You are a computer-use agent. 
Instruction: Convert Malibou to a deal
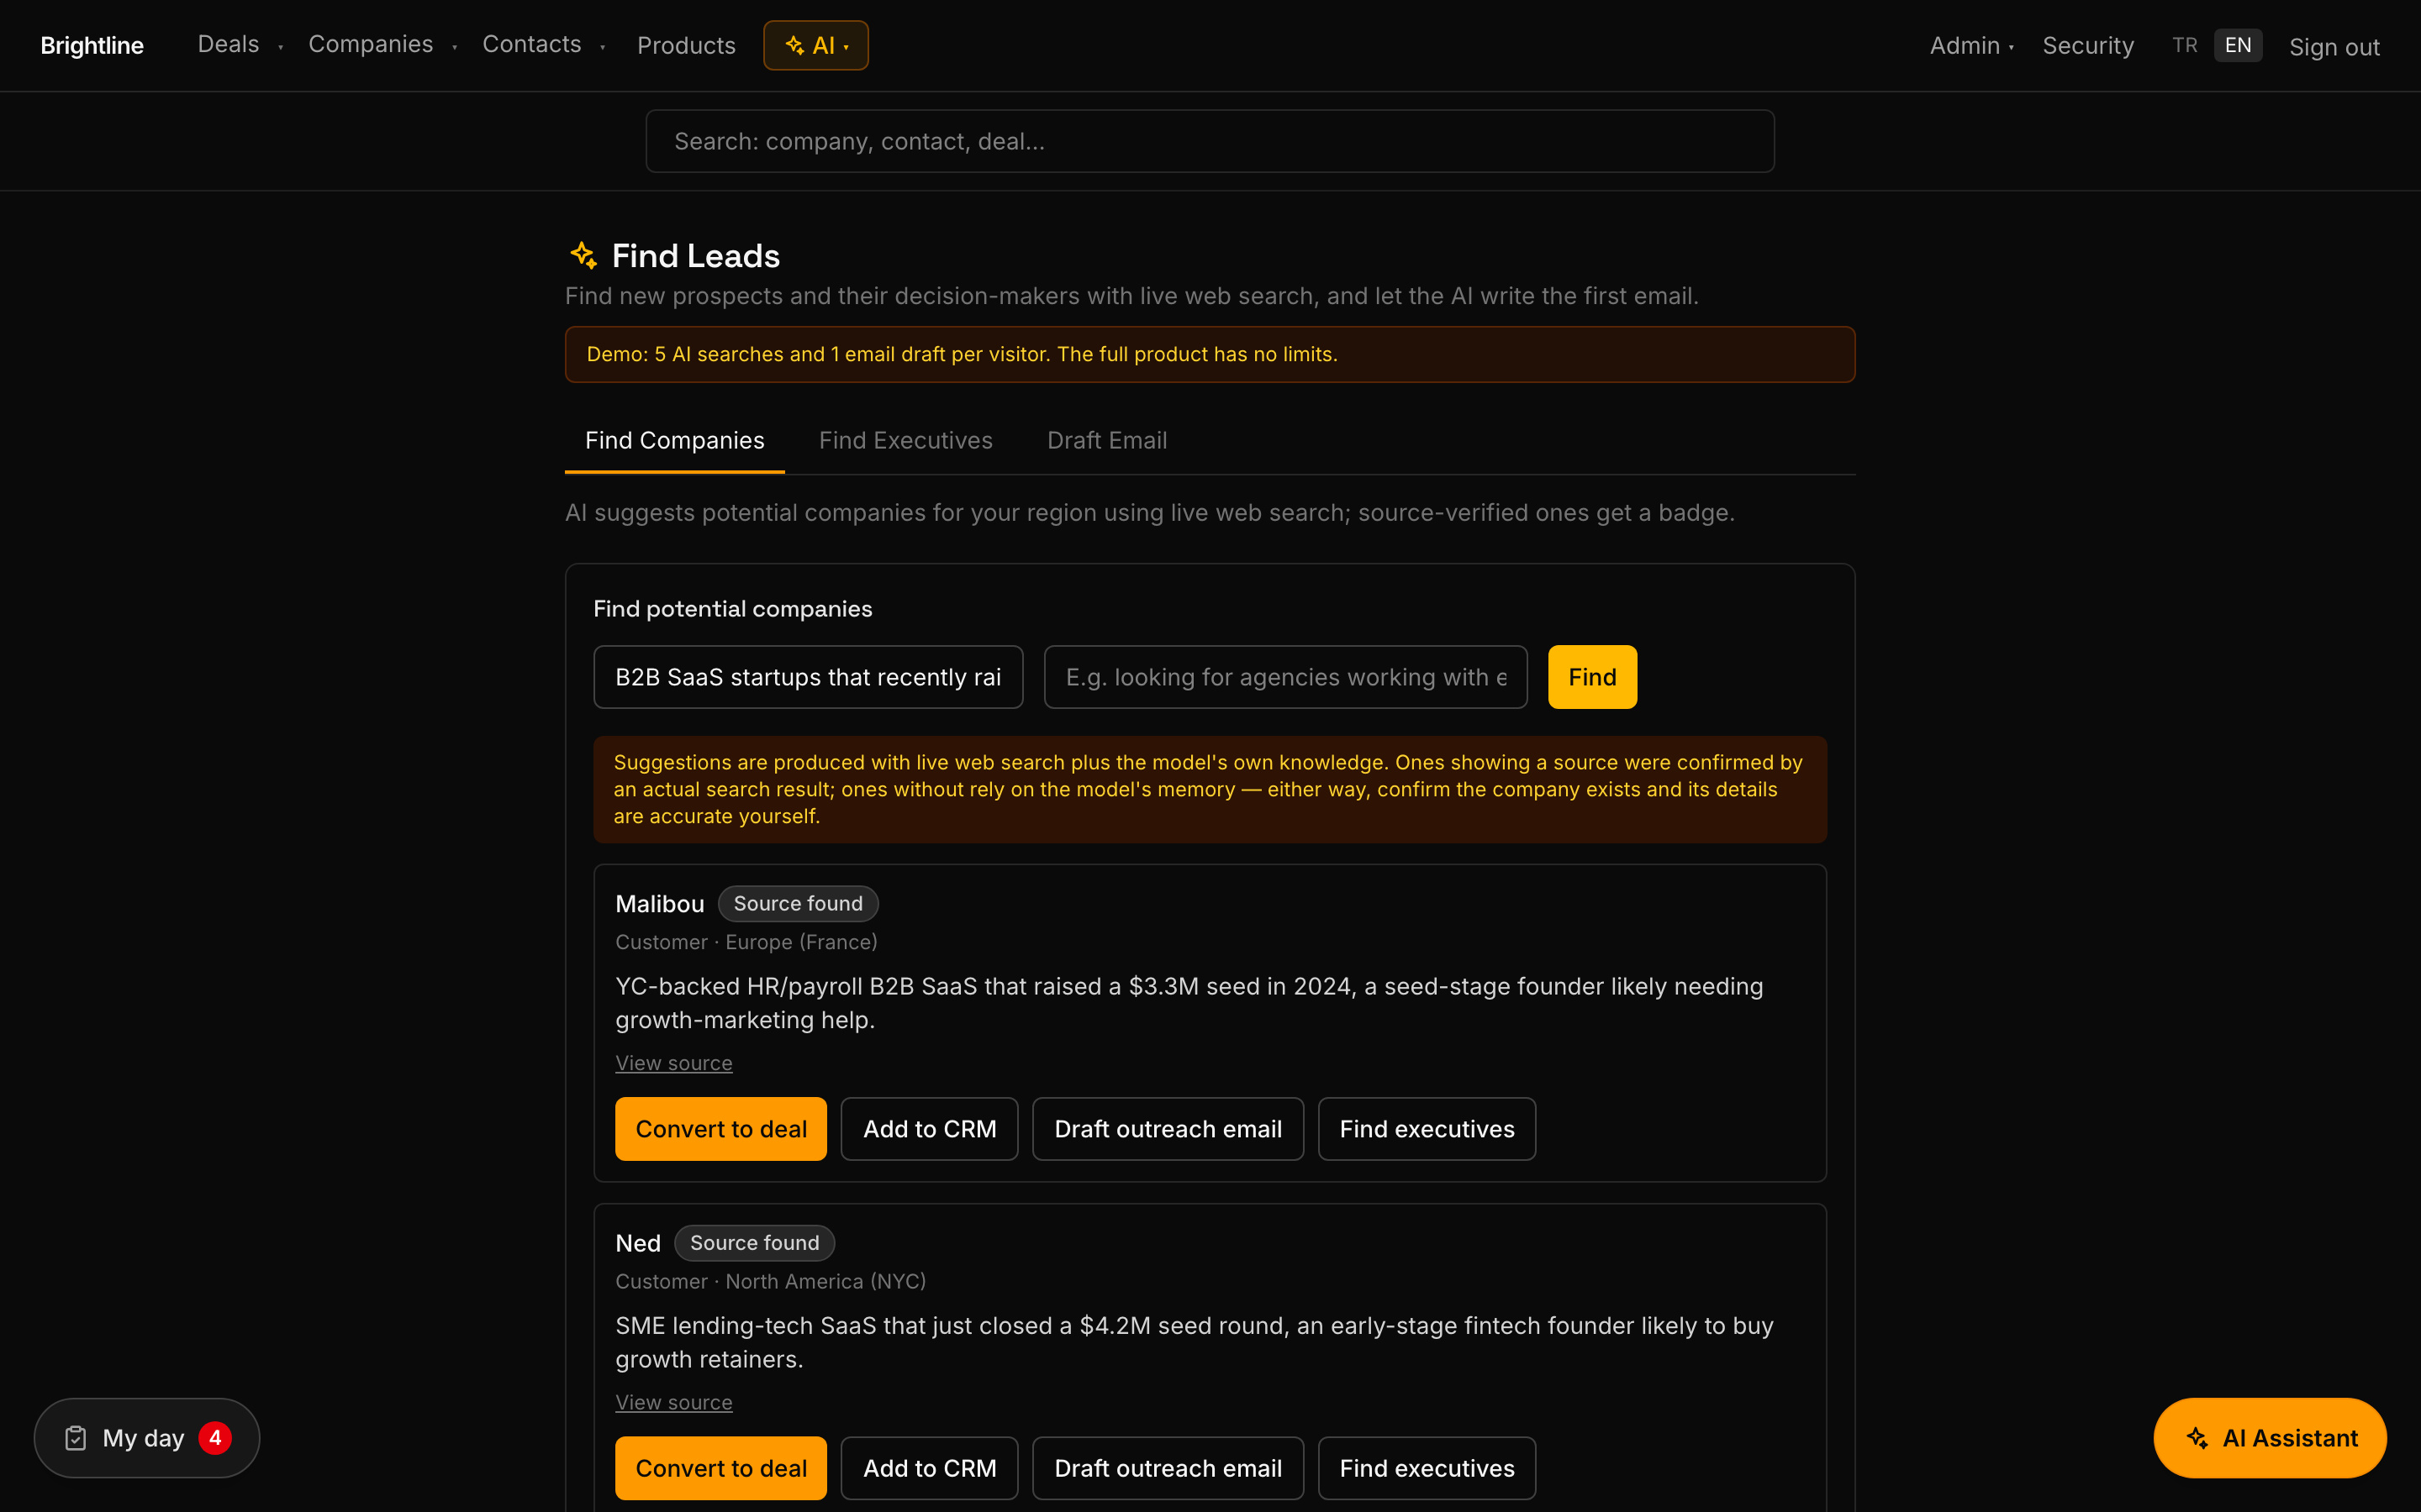pyautogui.click(x=721, y=1129)
